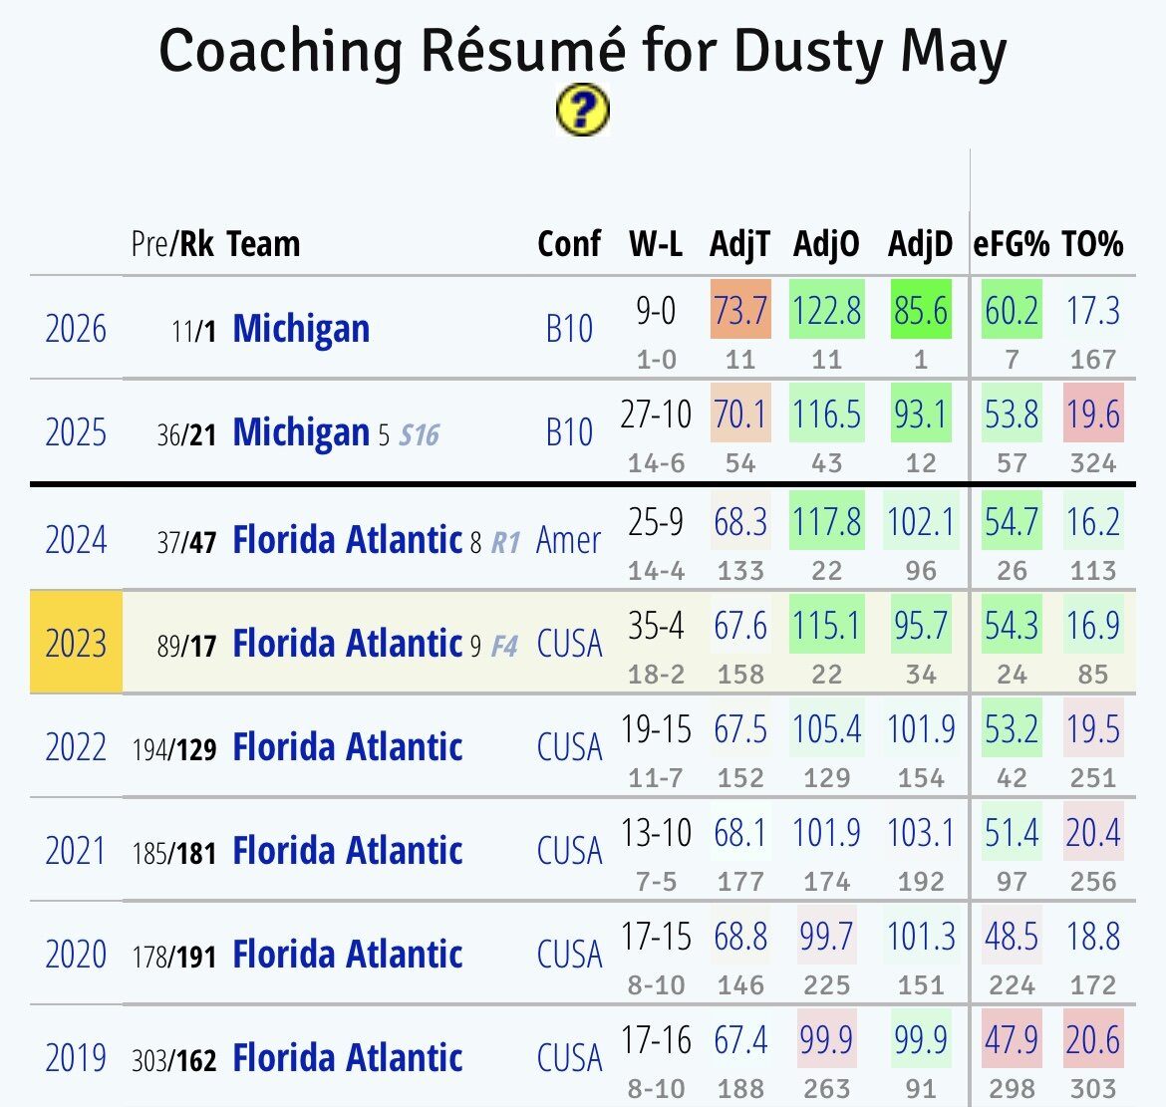
Task: Click the Conf column header
Action: (569, 244)
